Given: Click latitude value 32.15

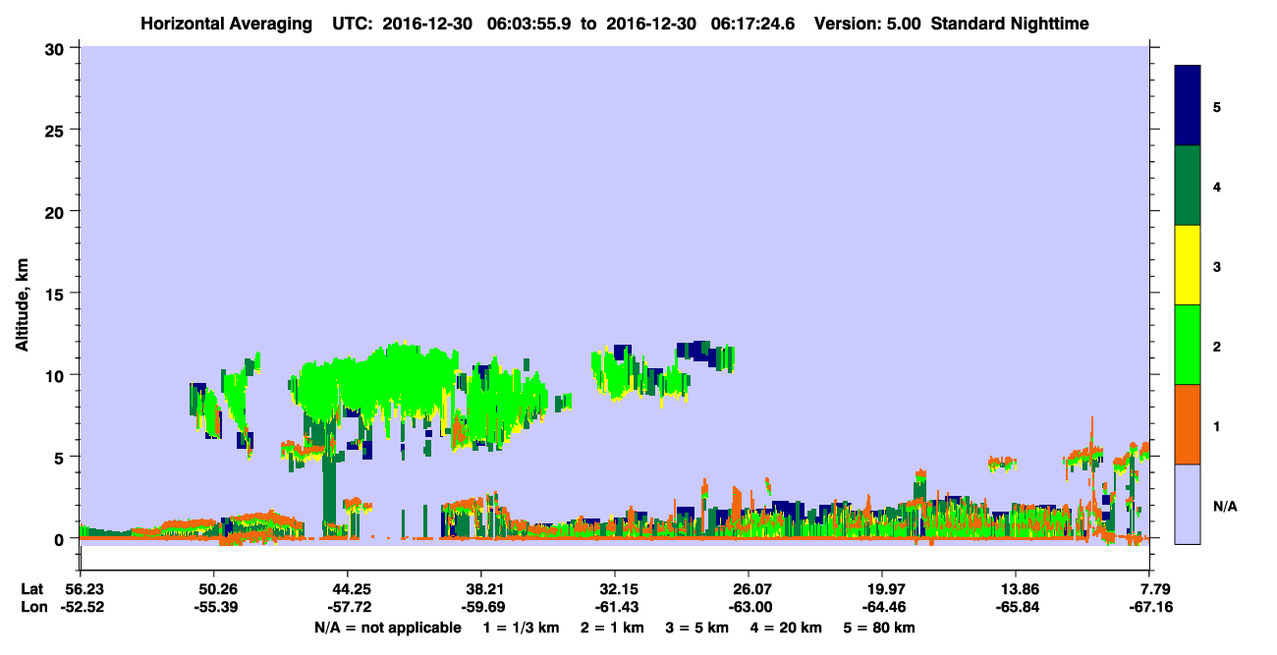Looking at the screenshot, I should click(615, 589).
